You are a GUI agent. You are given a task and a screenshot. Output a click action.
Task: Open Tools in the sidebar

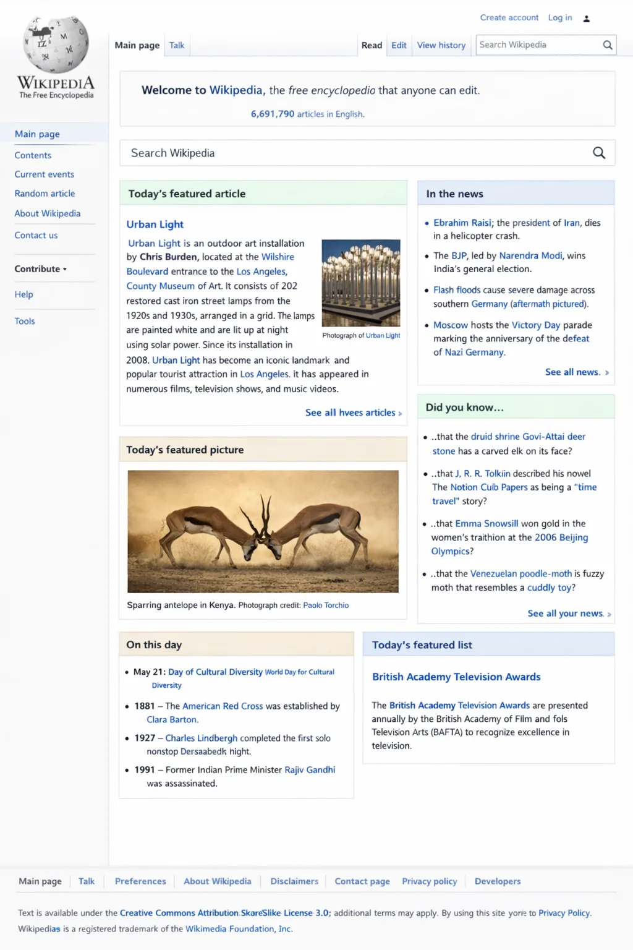coord(25,321)
